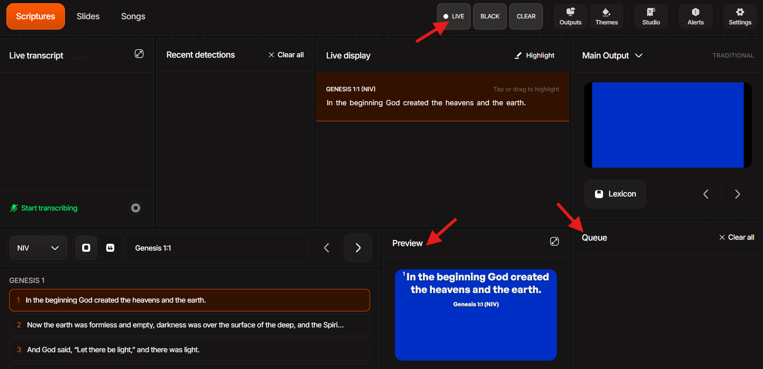This screenshot has width=763, height=369.
Task: Open the Outputs panel
Action: click(570, 16)
